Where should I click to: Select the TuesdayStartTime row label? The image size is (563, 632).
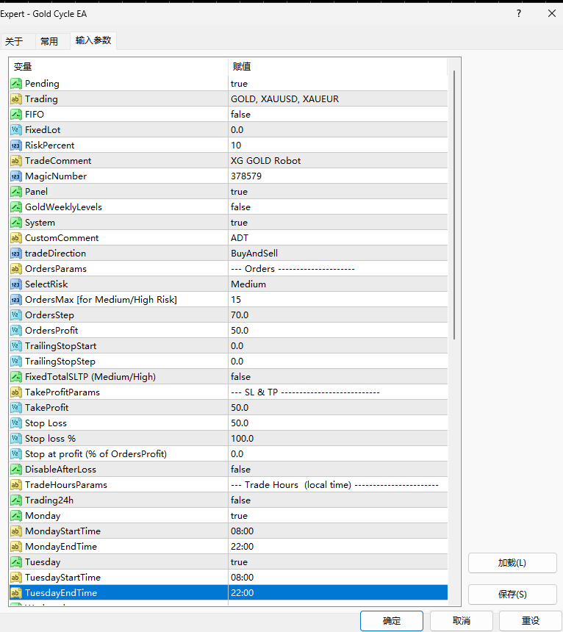tap(62, 578)
